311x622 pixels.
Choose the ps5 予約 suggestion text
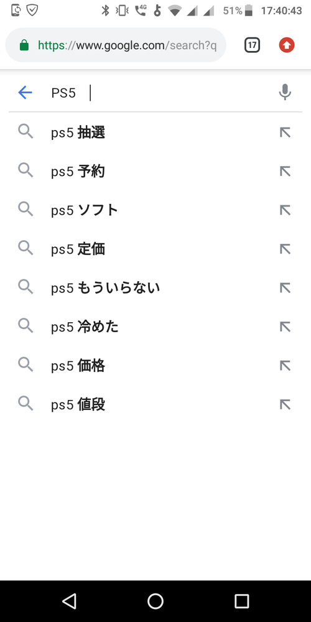click(78, 172)
